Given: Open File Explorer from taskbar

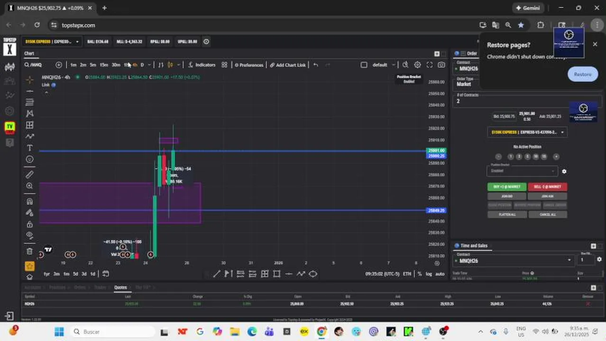Looking at the screenshot, I should pyautogui.click(x=234, y=332).
